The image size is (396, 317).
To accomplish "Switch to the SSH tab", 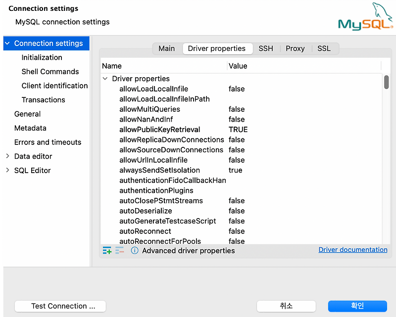I will (266, 48).
